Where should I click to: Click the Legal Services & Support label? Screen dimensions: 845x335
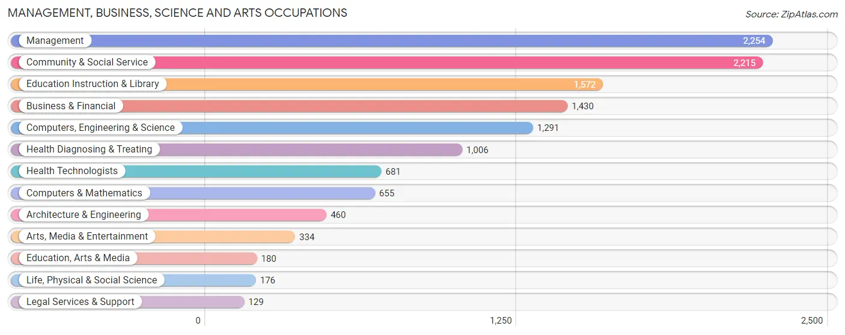pyautogui.click(x=81, y=302)
